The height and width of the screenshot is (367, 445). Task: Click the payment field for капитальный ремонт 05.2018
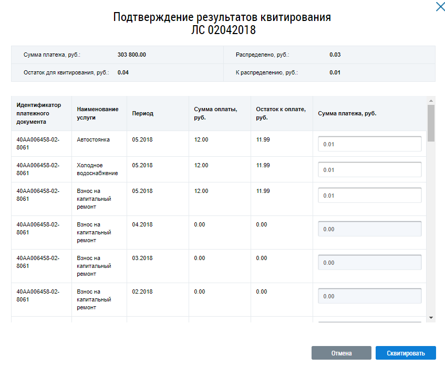tap(369, 196)
